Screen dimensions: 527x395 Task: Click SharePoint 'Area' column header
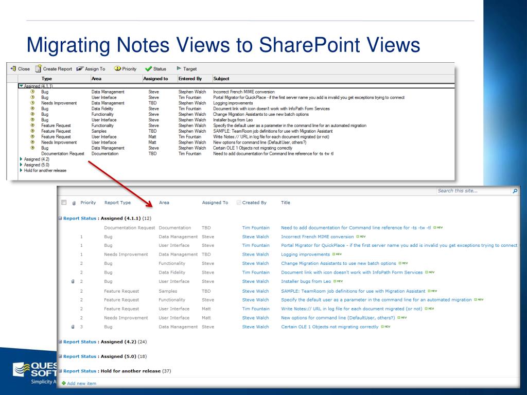[x=164, y=203]
